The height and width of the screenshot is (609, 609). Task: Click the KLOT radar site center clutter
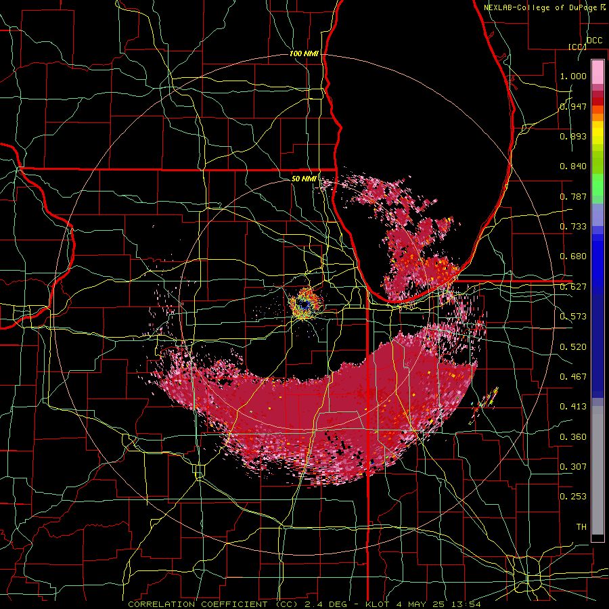(305, 303)
